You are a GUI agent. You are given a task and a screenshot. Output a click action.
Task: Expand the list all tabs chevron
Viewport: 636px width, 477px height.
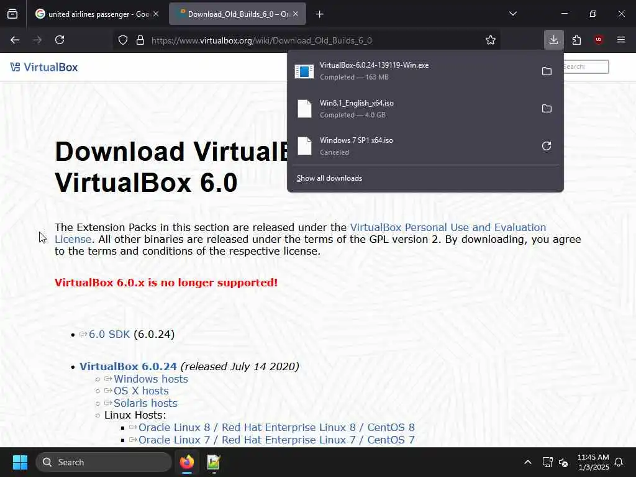(512, 14)
